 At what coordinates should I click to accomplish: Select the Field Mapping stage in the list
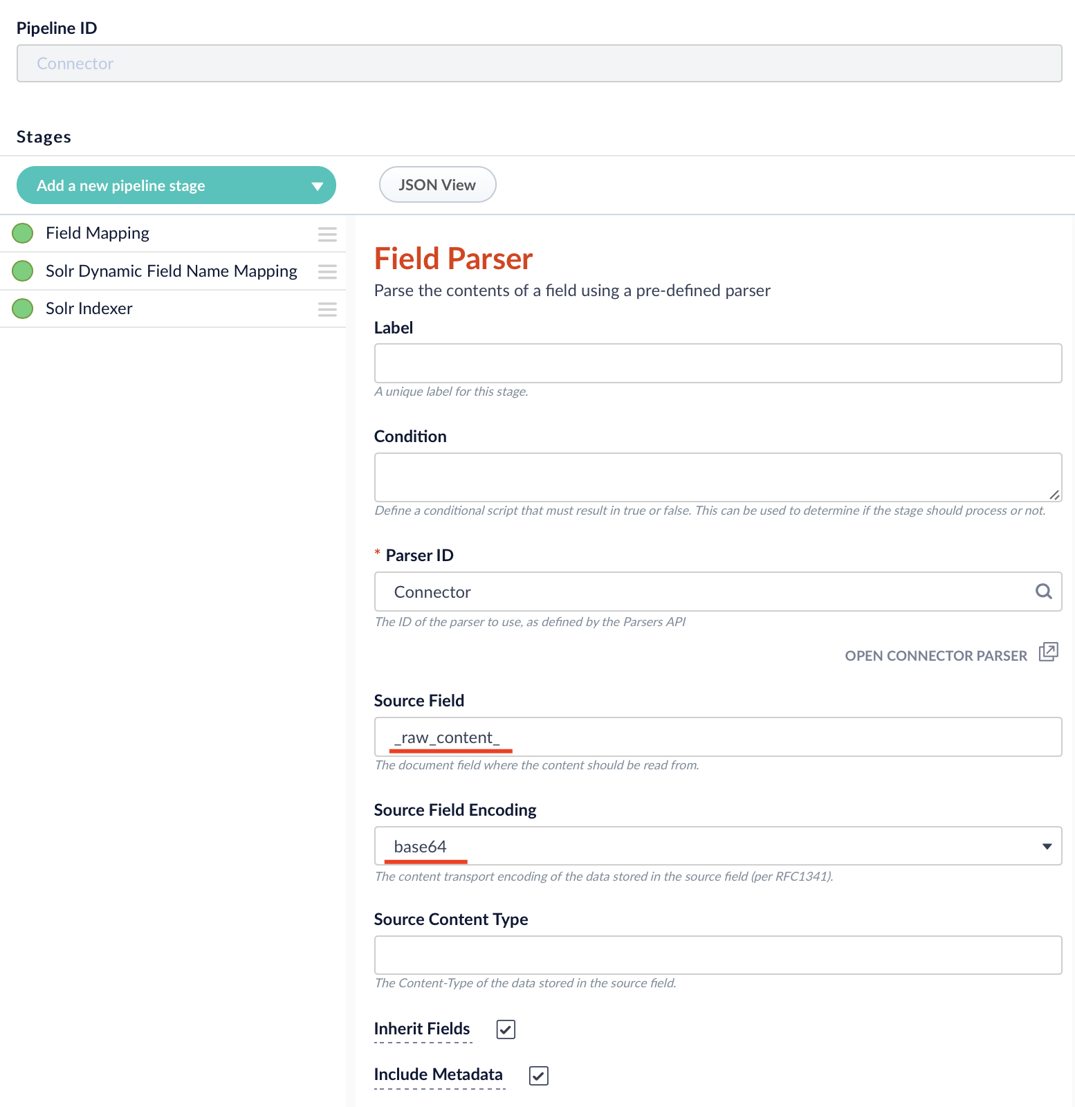coord(98,233)
